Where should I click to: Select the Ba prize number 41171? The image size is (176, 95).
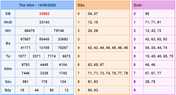coord(25,48)
